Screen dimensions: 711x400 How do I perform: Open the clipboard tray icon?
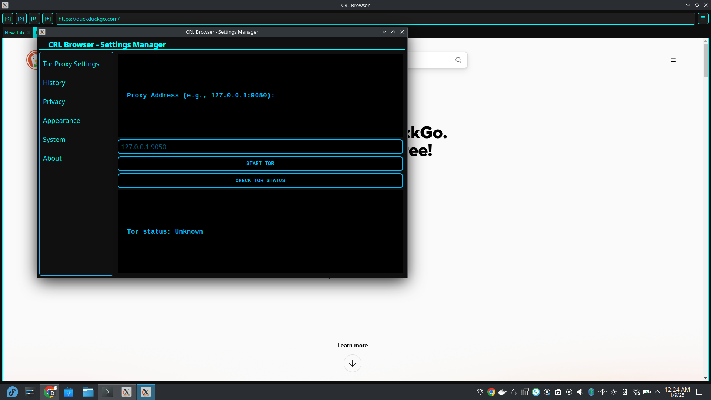click(558, 392)
